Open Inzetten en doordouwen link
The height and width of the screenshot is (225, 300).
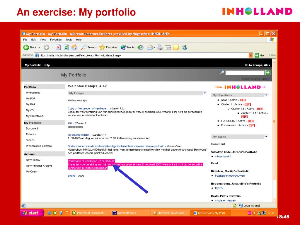point(230,176)
